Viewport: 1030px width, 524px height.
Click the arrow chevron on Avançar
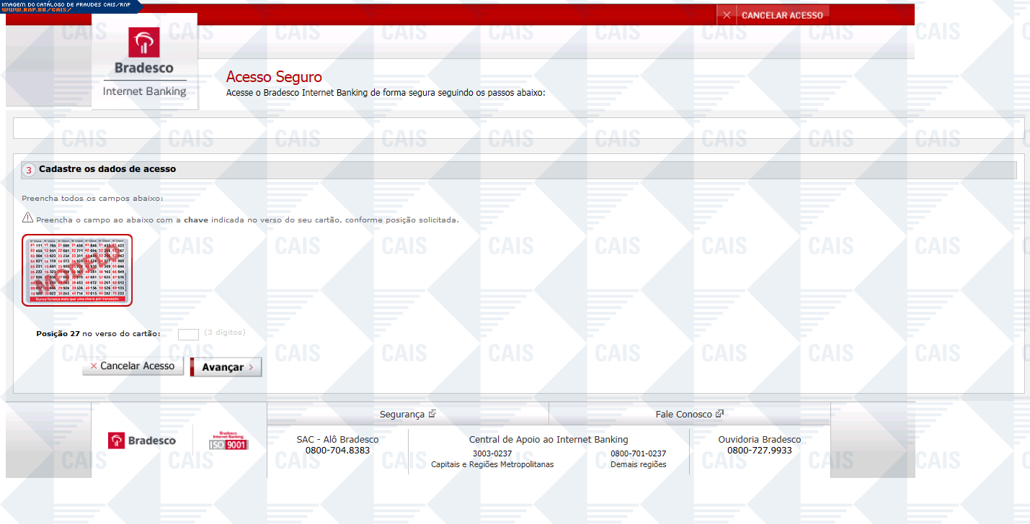coord(251,367)
